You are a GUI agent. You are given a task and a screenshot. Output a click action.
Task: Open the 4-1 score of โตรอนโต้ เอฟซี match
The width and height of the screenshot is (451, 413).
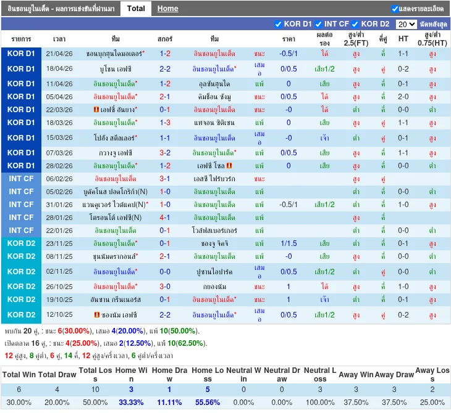click(x=165, y=218)
